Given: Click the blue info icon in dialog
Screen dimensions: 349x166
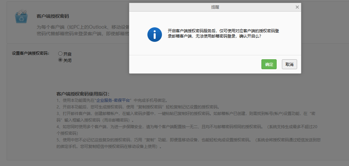Looking at the screenshot, I should (x=155, y=35).
